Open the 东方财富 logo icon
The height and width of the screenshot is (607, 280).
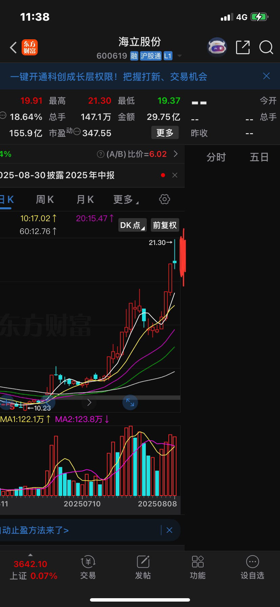point(30,47)
